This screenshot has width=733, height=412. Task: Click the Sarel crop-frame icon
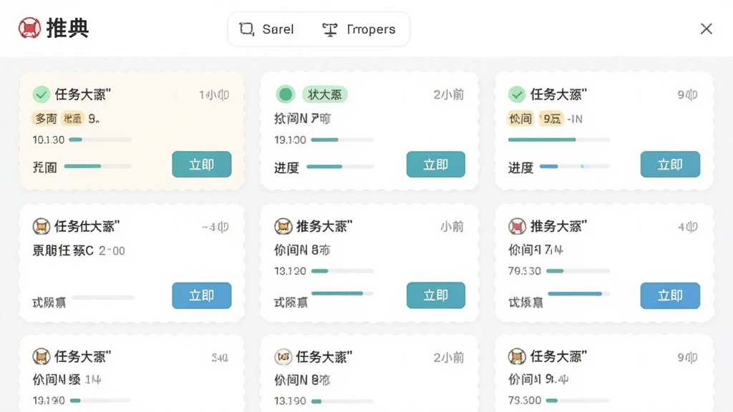pyautogui.click(x=246, y=29)
